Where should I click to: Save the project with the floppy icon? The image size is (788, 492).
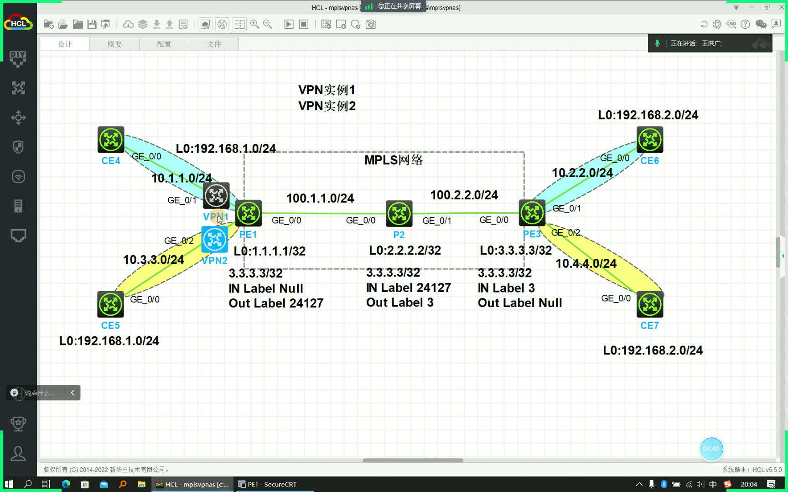92,24
